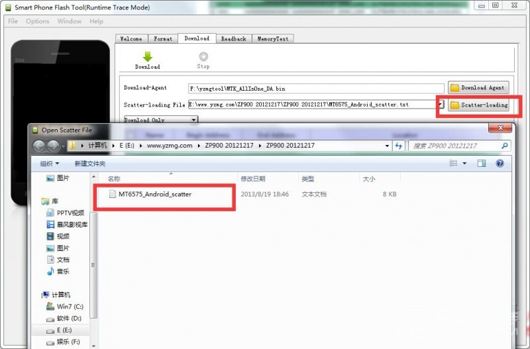Expand the address bar history dropdown
The image size is (530, 349).
click(387, 146)
